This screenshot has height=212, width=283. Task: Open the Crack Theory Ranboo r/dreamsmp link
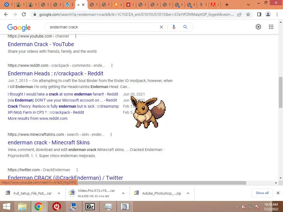63,106
